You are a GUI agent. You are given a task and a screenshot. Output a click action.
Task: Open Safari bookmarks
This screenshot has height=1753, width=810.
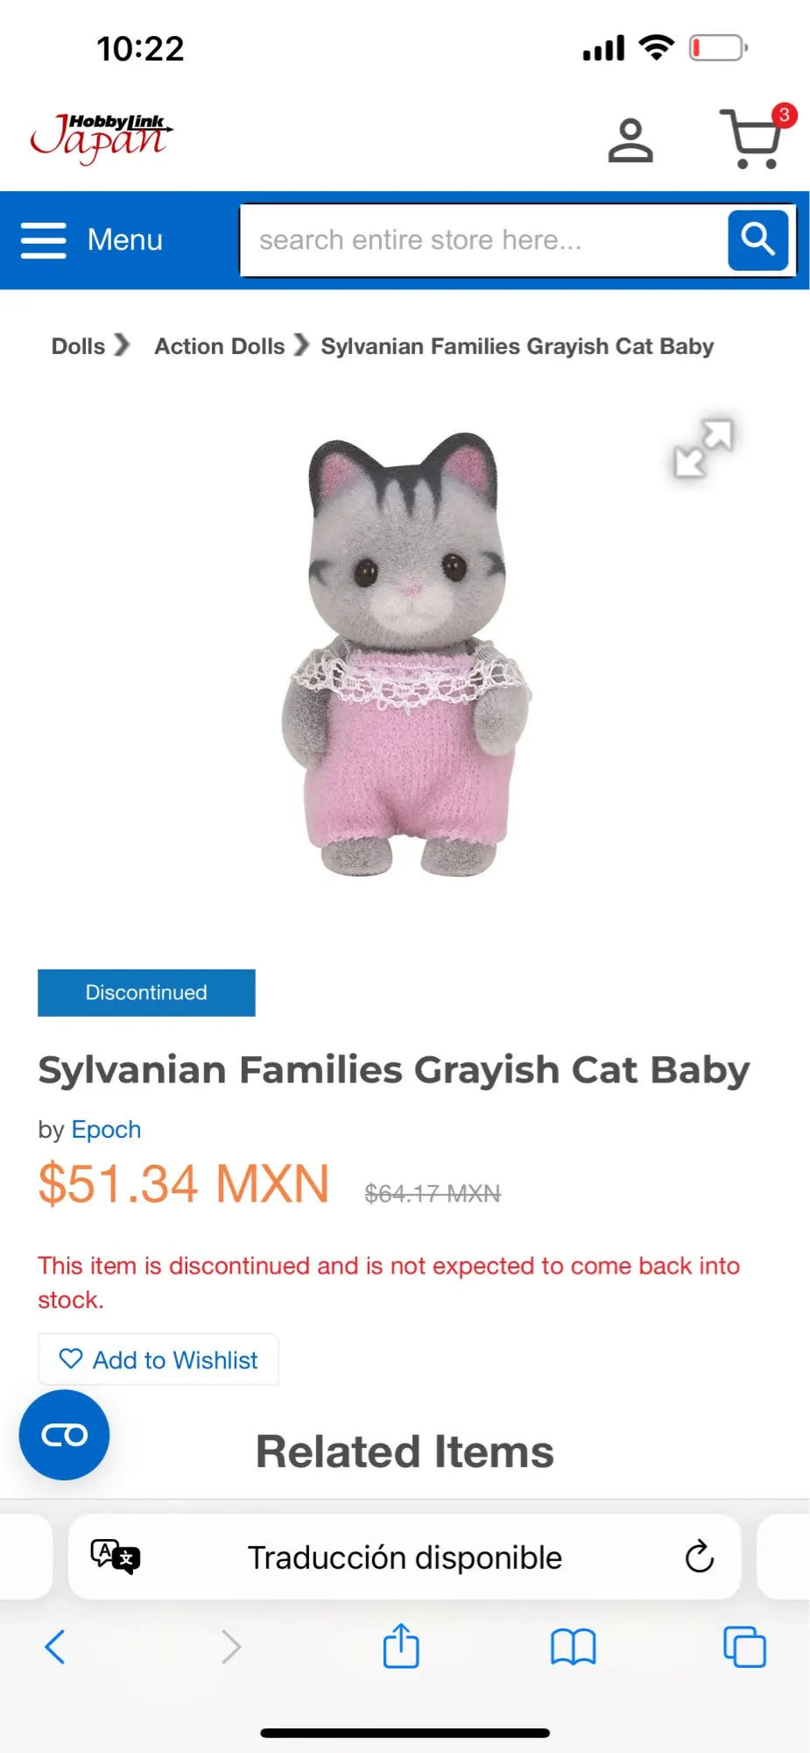click(574, 1647)
